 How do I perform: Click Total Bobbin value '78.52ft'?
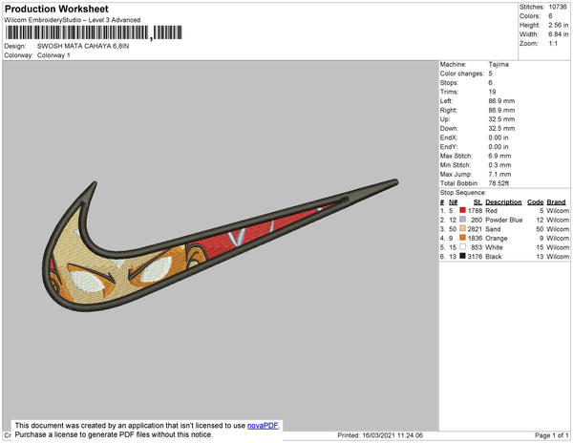(x=499, y=183)
